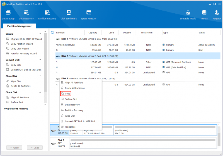
Task: Collapse the Wizard section
Action: pos(40,34)
